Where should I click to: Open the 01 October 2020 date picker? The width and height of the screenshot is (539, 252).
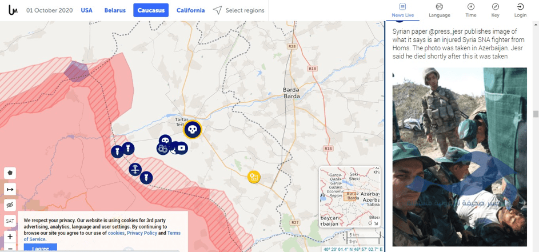[50, 10]
